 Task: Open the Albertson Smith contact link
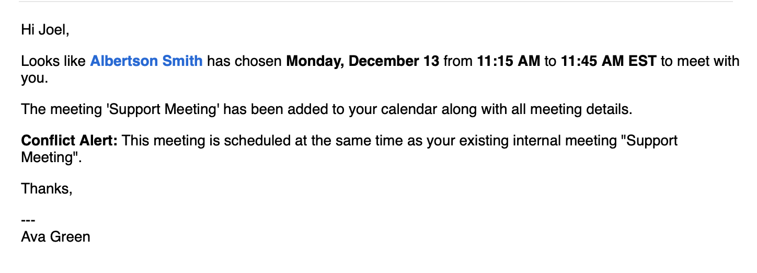(146, 61)
